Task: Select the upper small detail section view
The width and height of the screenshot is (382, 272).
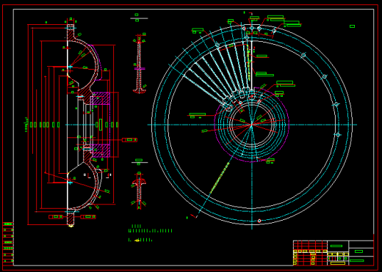Action: coord(140,64)
